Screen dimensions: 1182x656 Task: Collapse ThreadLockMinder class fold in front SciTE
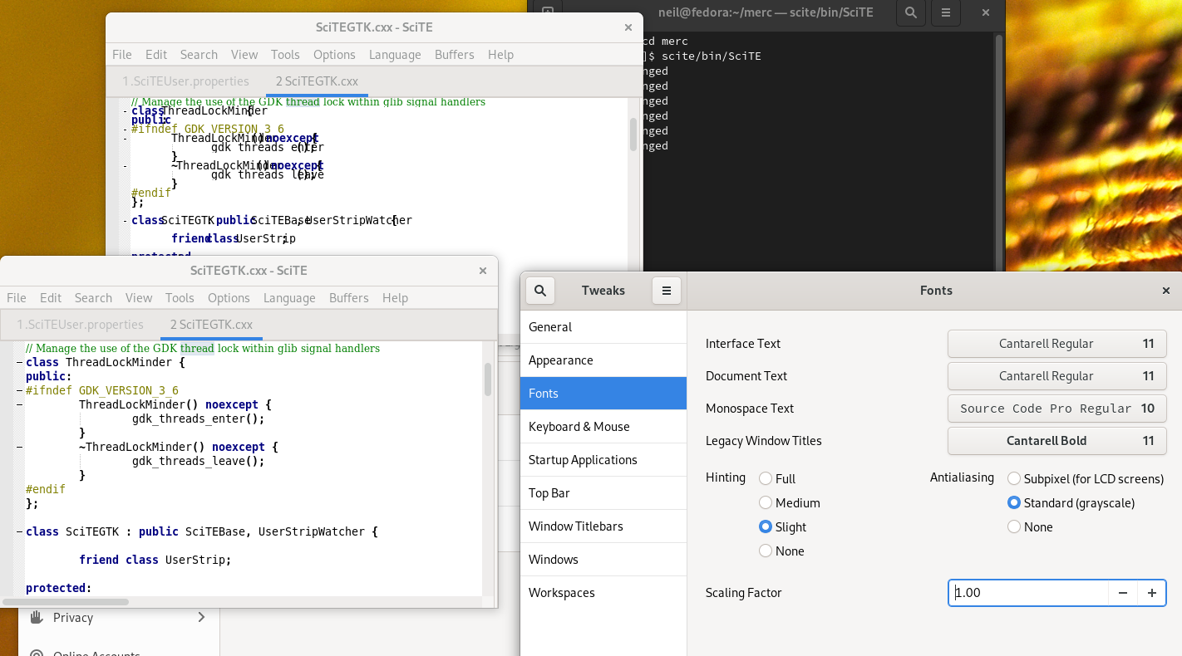[18, 362]
